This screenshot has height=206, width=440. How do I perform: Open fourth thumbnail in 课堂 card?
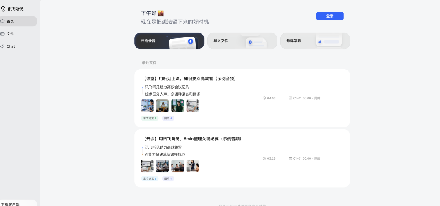193,106
